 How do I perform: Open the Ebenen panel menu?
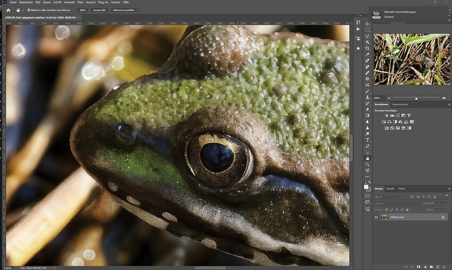[x=449, y=189]
